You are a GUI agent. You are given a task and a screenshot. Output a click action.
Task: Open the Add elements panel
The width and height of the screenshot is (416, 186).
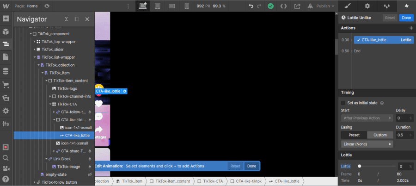pyautogui.click(x=6, y=19)
